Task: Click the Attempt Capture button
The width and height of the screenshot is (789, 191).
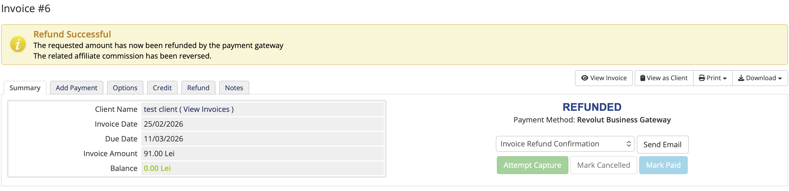Action: click(532, 165)
